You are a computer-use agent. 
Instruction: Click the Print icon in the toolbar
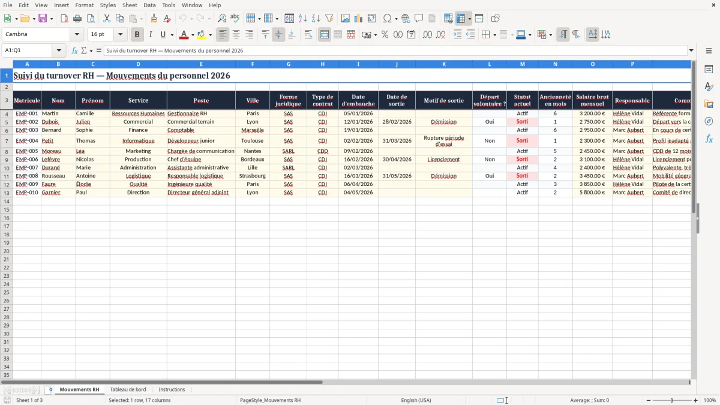[x=77, y=19]
